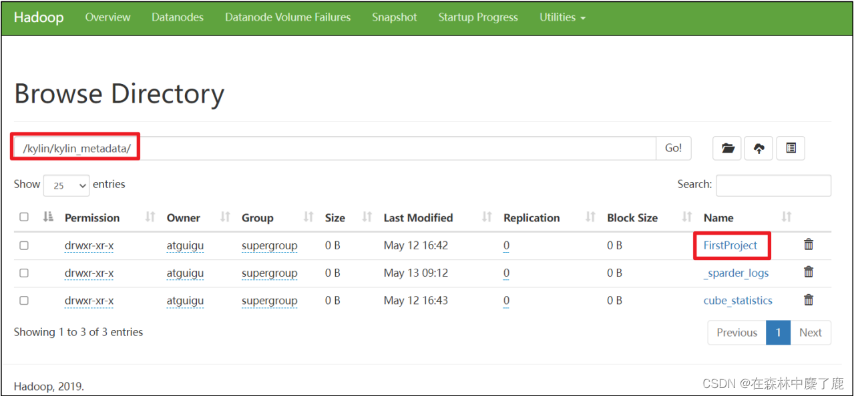Viewport: 854px width, 396px height.
Task: Expand the Utilities dropdown menu
Action: 562,17
